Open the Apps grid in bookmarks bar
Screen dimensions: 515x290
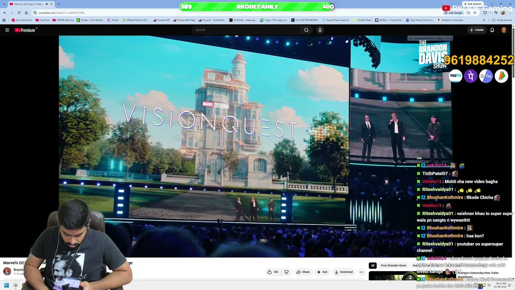[x=4, y=20]
